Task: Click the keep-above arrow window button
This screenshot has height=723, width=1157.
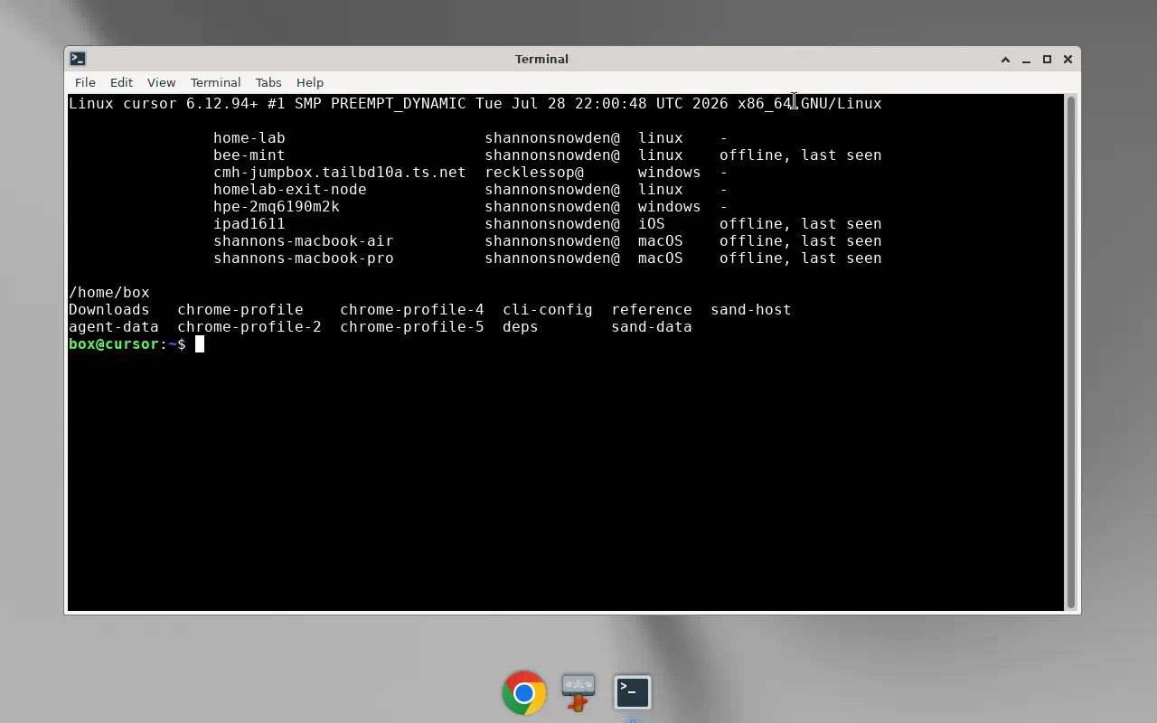Action: (1005, 60)
